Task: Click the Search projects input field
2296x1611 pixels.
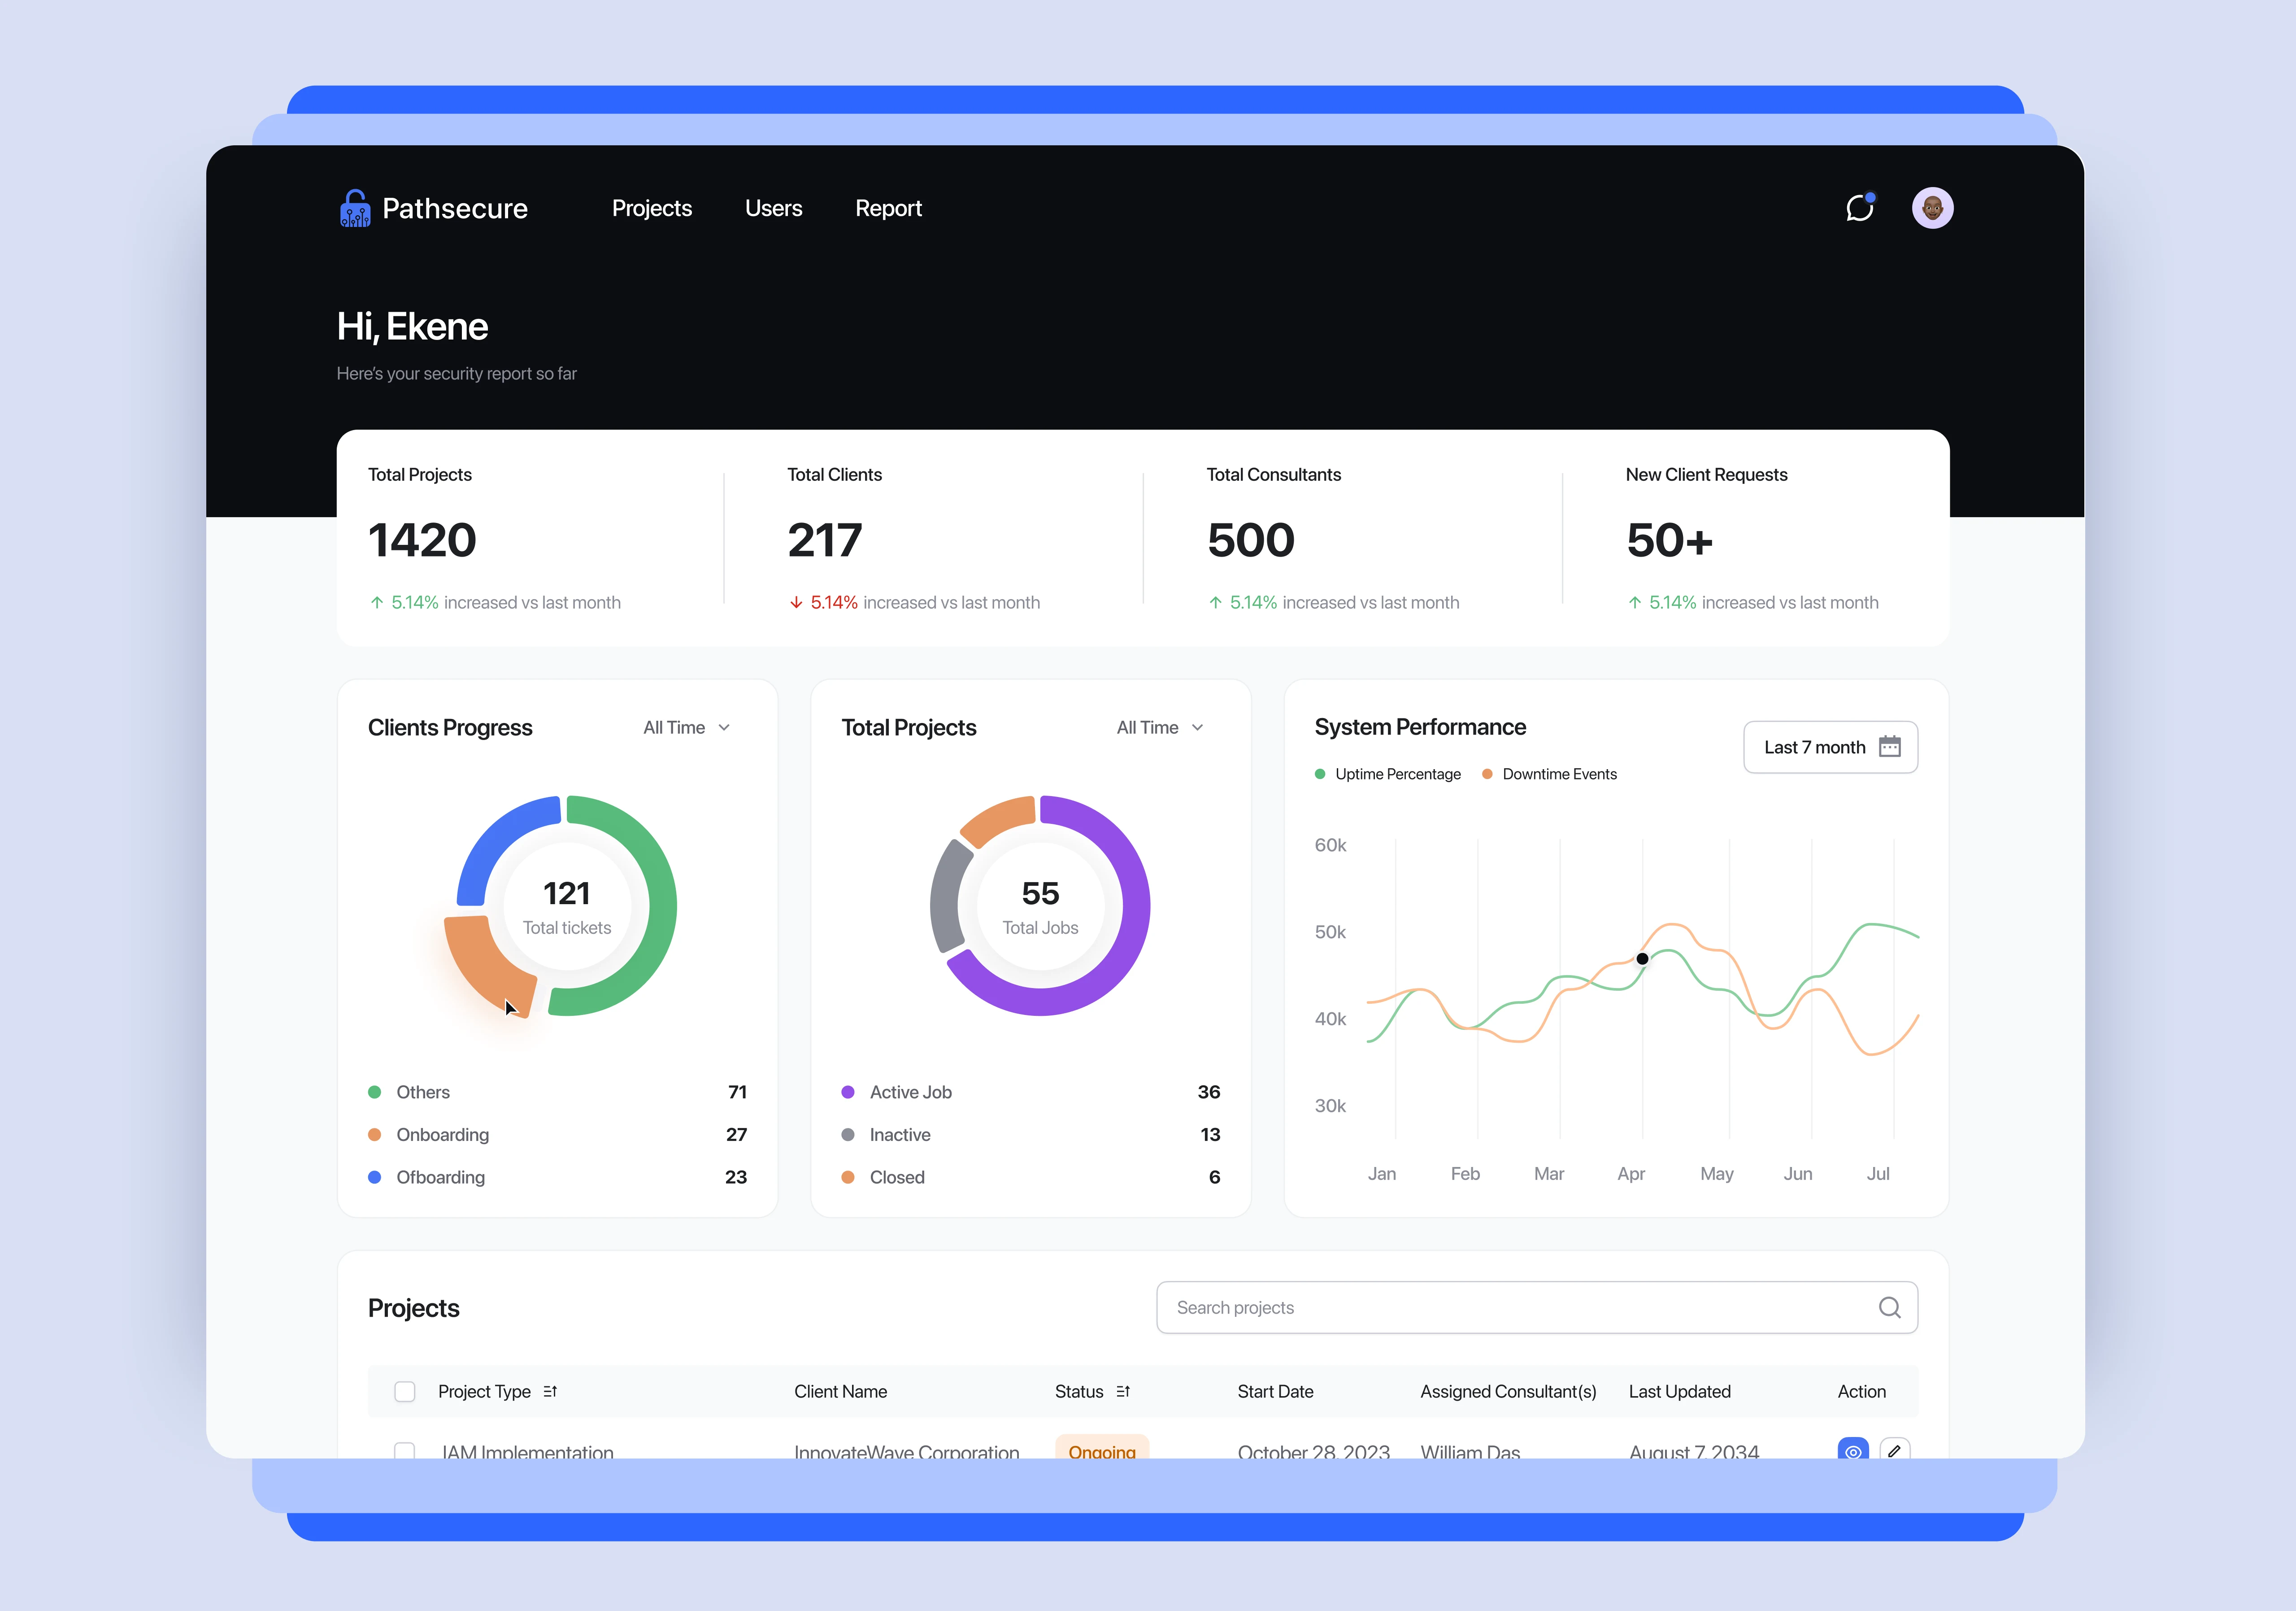Action: click(x=1500, y=1307)
